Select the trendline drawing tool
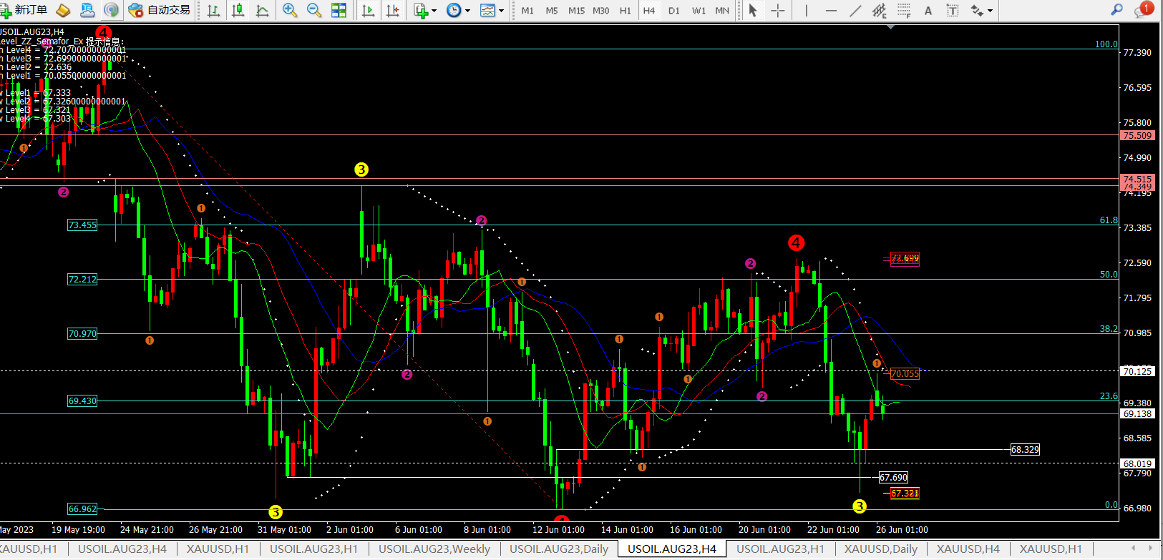 click(x=855, y=10)
